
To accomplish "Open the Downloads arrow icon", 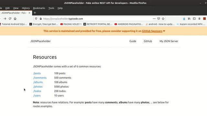I will pyautogui.click(x=184, y=19).
